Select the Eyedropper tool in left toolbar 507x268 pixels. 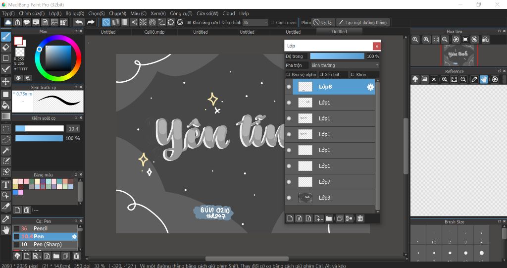(x=6, y=219)
